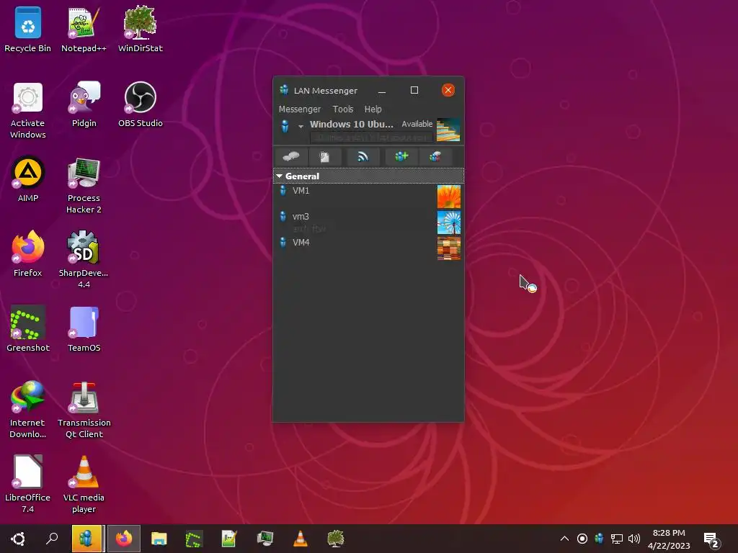
Task: Open clock showing 8:28 PM
Action: point(669,539)
